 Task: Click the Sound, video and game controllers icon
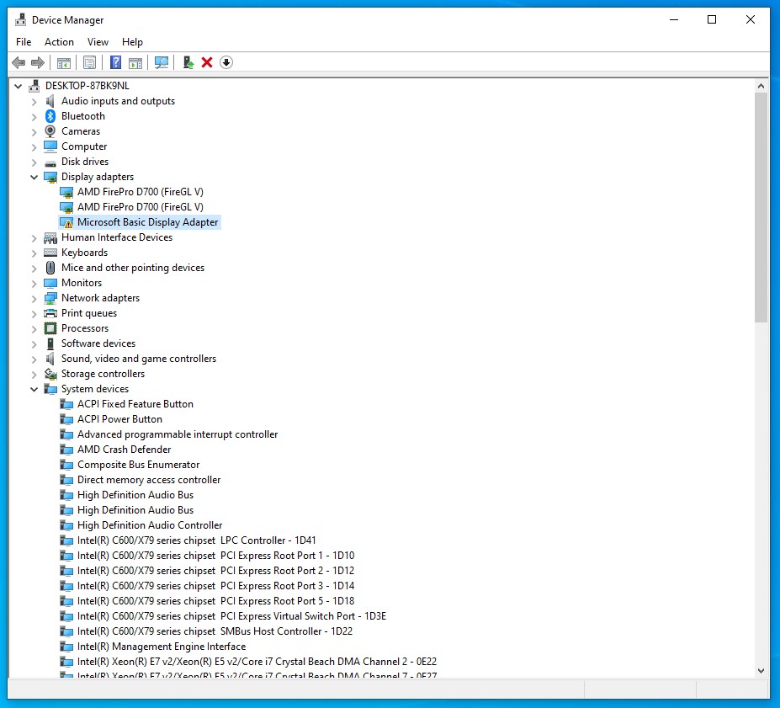click(x=50, y=359)
